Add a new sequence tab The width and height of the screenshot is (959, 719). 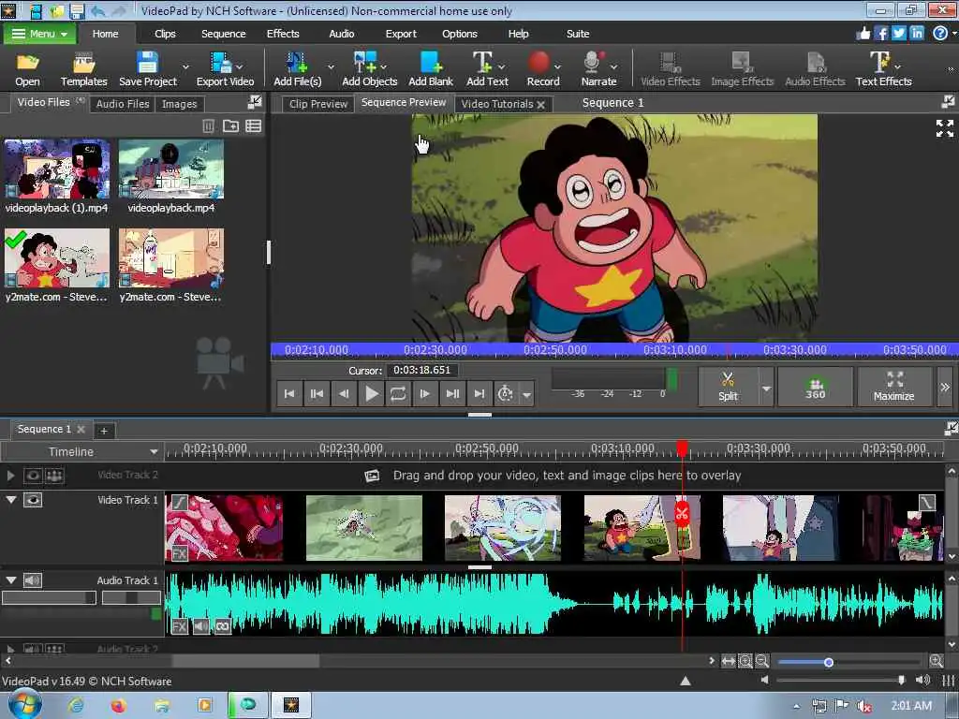[104, 431]
